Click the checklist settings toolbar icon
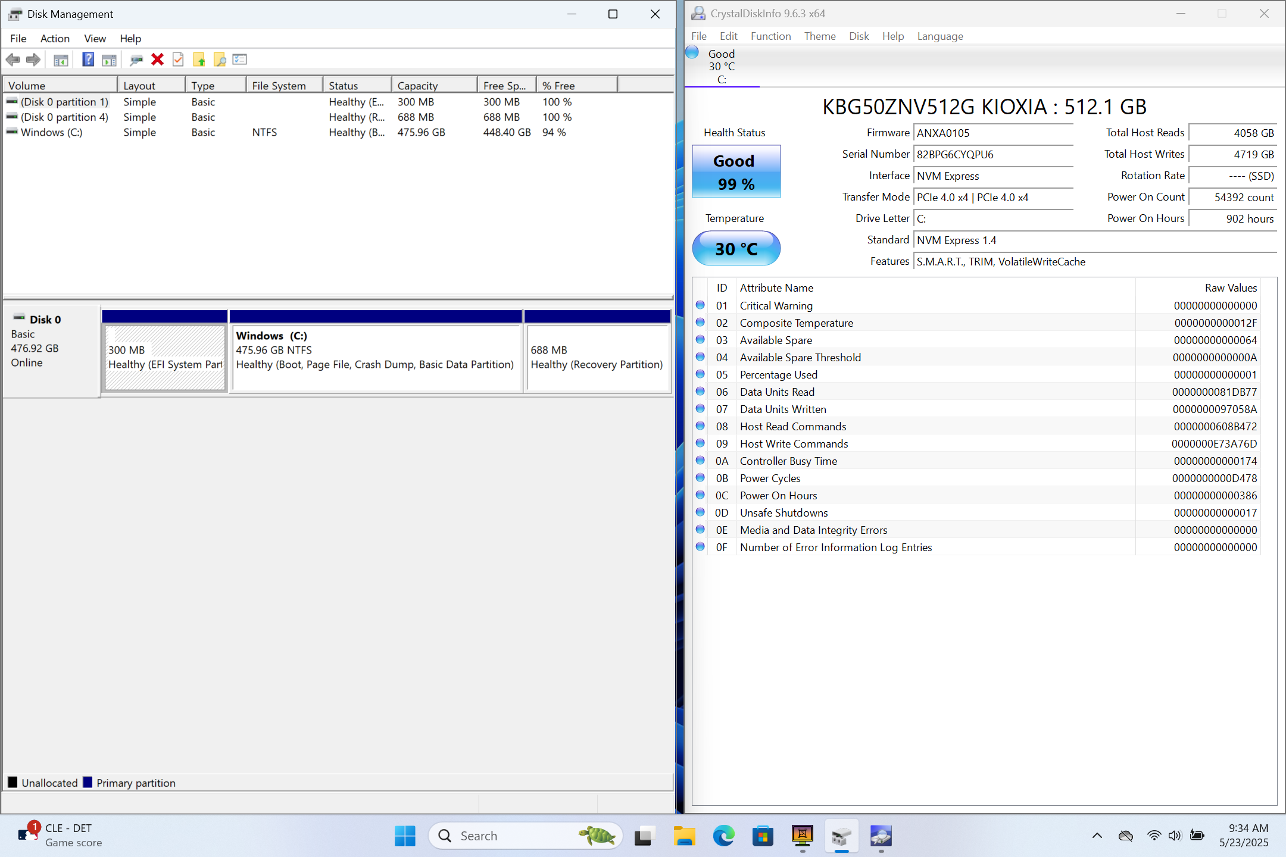The height and width of the screenshot is (857, 1286). [x=240, y=60]
